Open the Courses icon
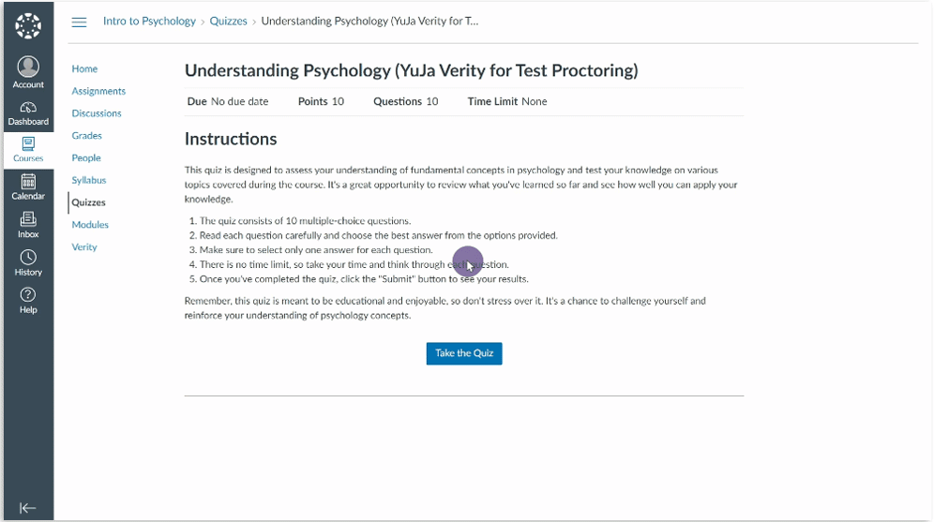This screenshot has width=934, height=522. point(28,144)
